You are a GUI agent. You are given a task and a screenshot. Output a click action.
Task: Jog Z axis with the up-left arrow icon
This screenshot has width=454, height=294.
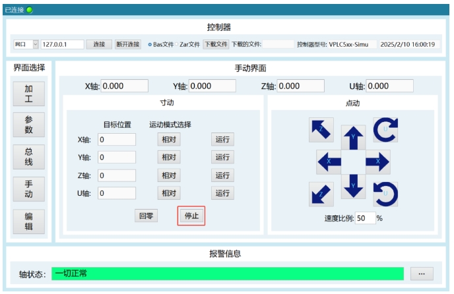click(321, 130)
